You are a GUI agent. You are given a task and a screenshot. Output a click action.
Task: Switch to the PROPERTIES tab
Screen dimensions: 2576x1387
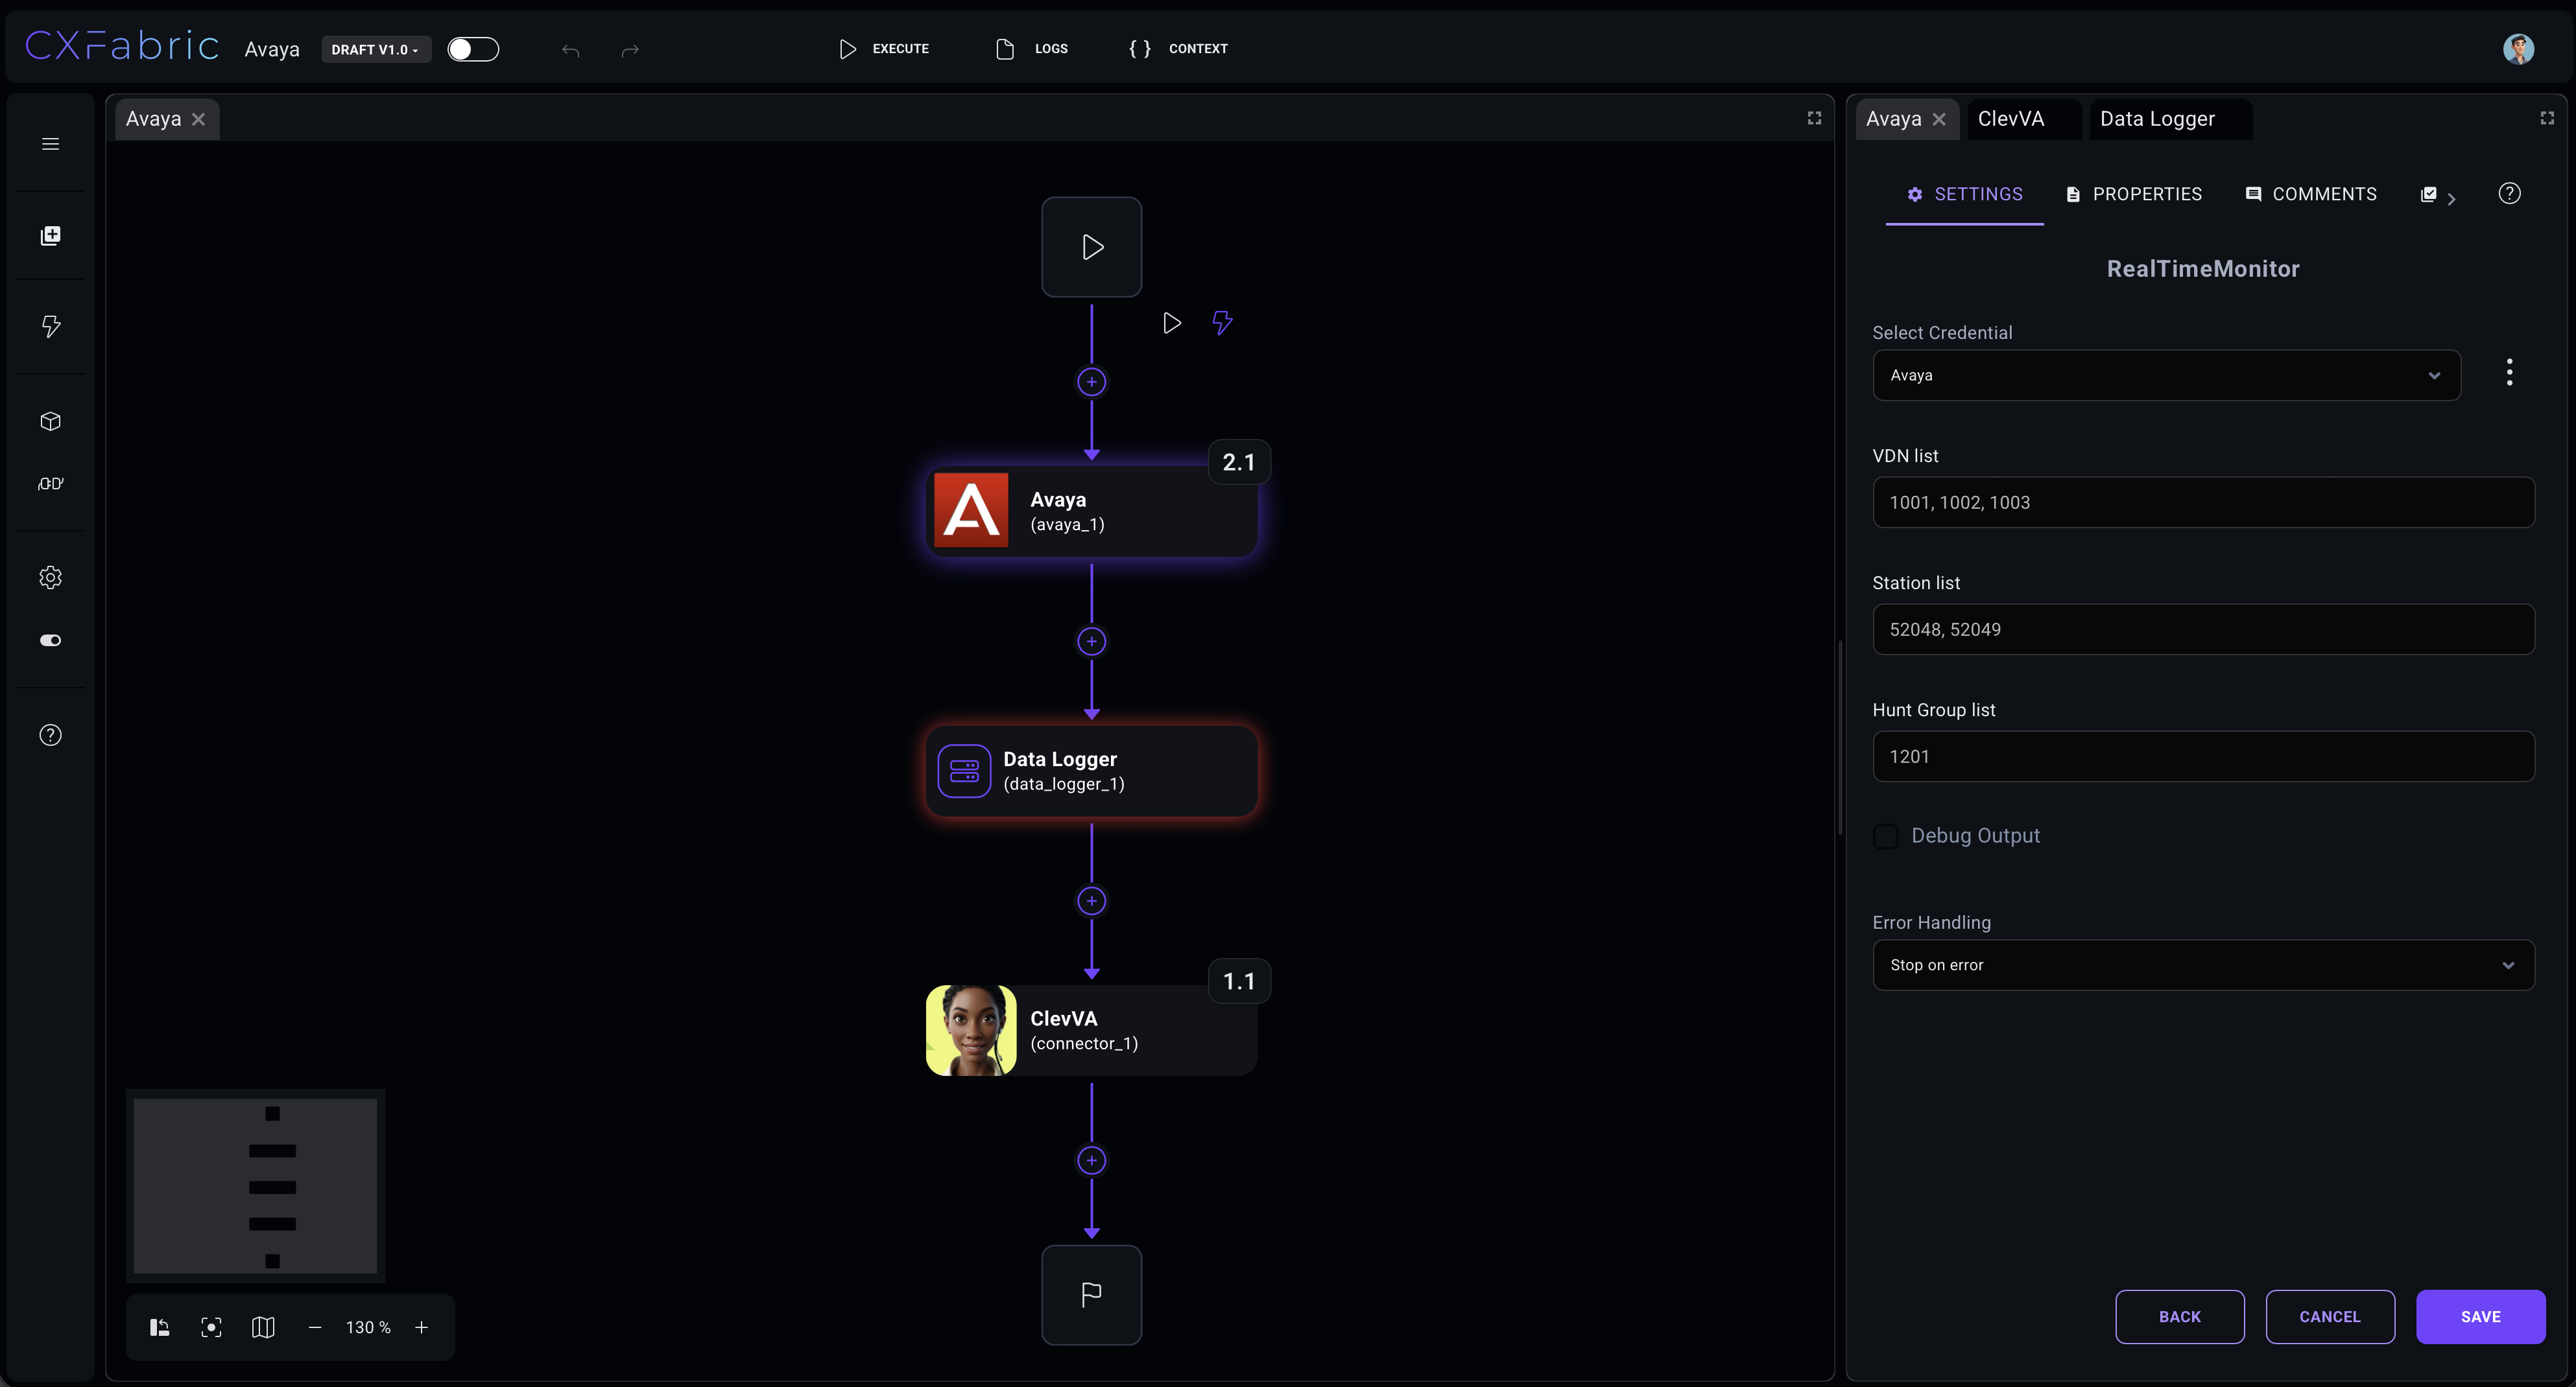tap(2133, 194)
